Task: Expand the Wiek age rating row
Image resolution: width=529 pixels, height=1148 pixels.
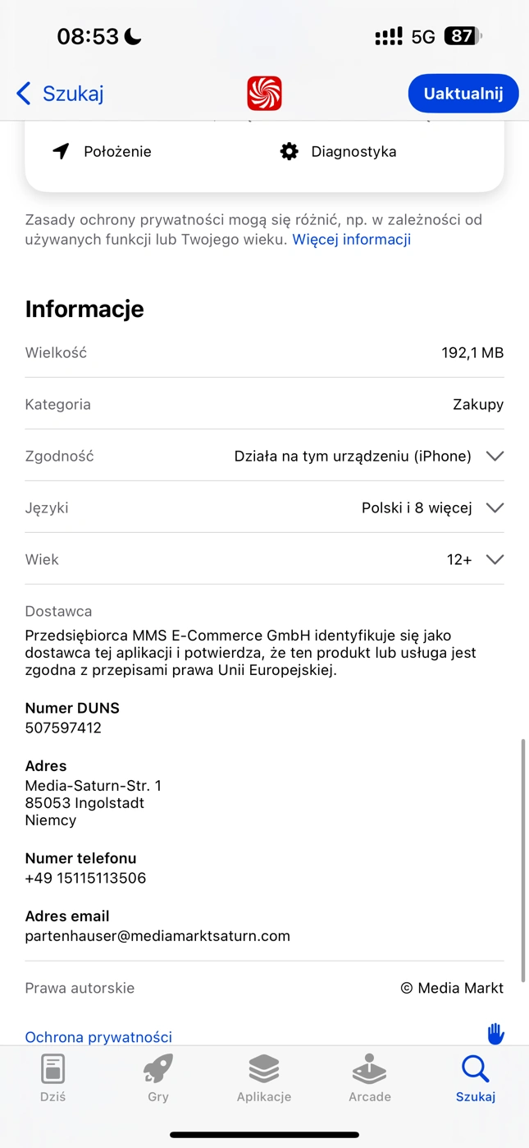Action: (264, 559)
